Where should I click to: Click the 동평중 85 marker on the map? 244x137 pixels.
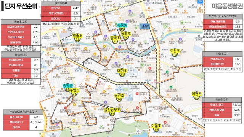pos(122,27)
